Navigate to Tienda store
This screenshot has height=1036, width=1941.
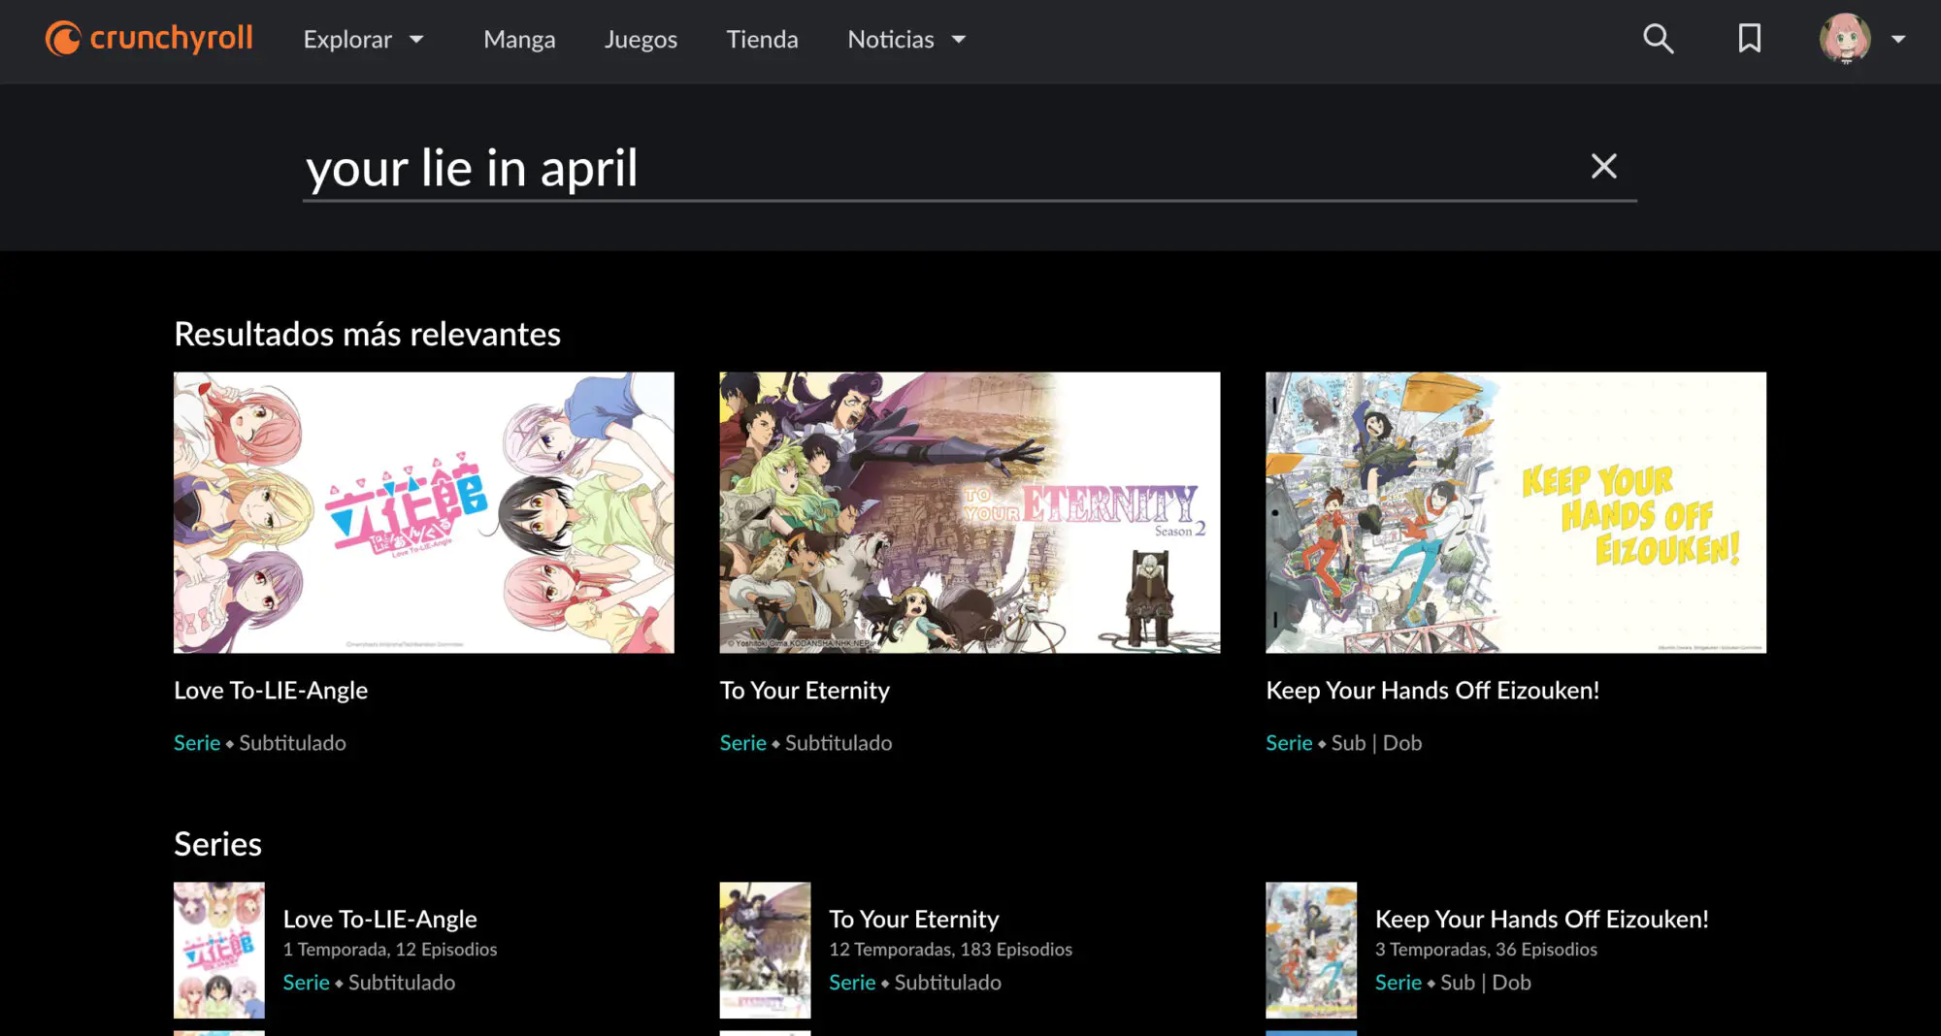[762, 39]
